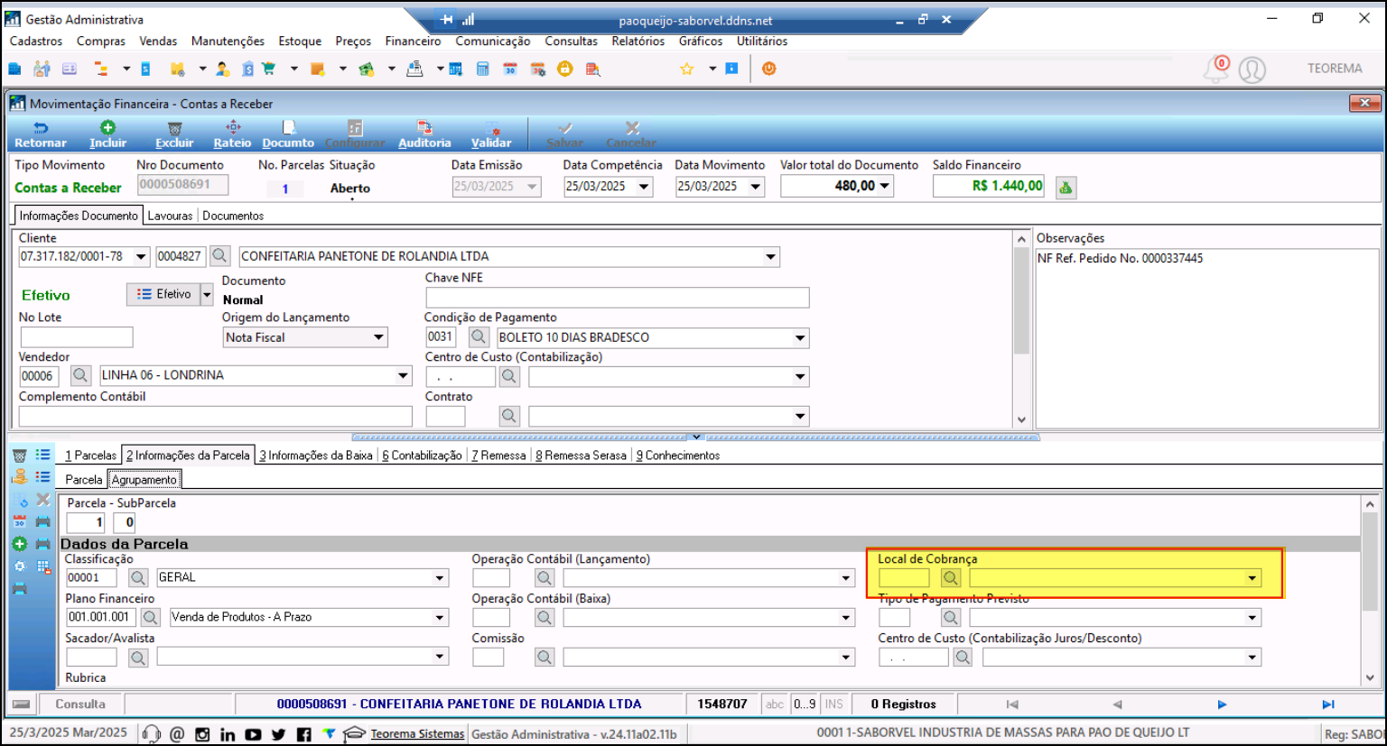
Task: Open the Classificação lookup magnifier
Action: point(137,578)
